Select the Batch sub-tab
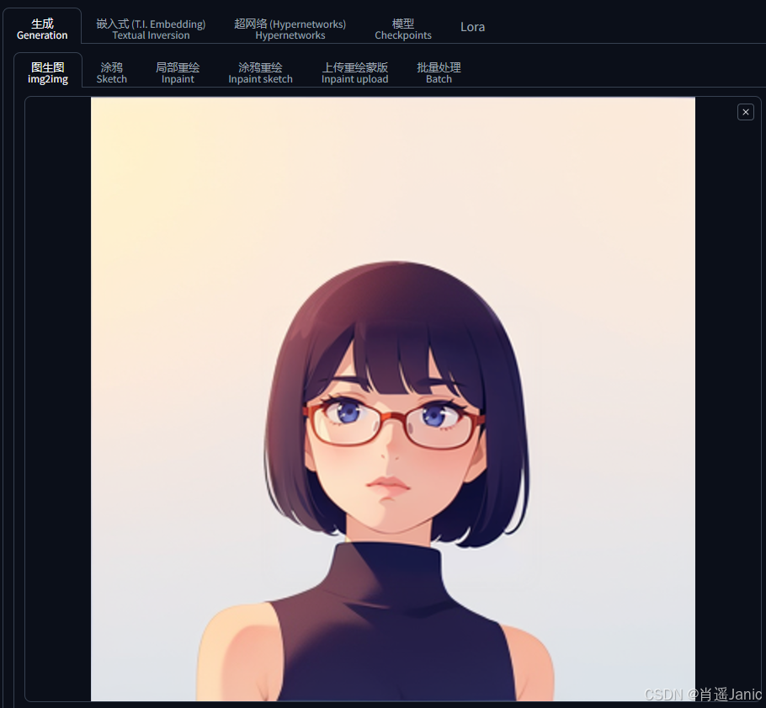 [439, 72]
